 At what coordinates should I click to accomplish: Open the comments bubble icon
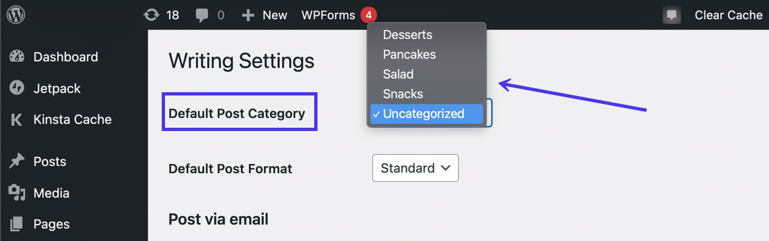pyautogui.click(x=201, y=16)
